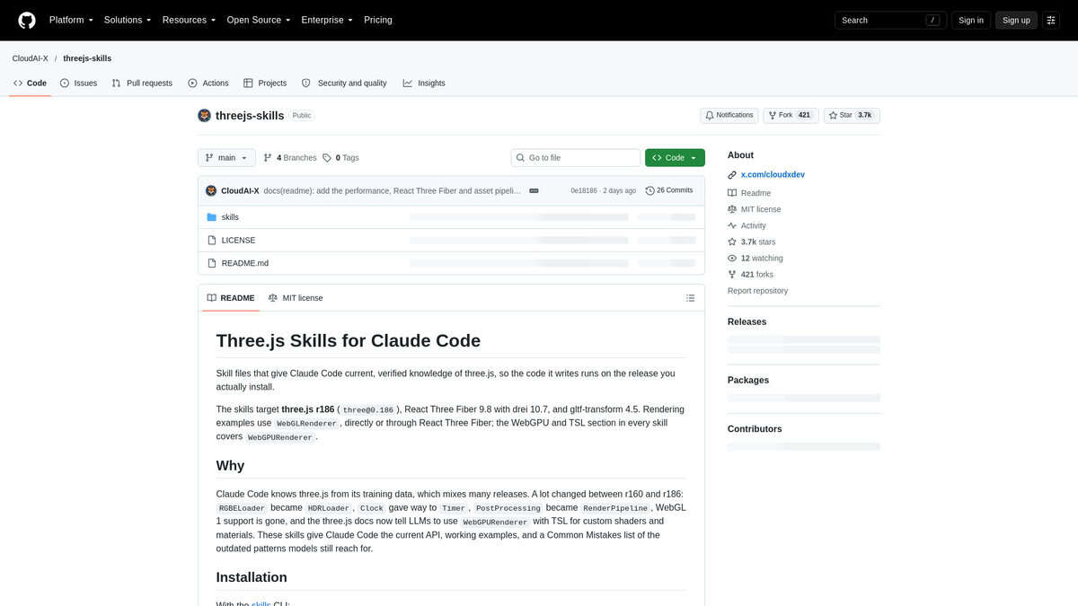Image resolution: width=1078 pixels, height=606 pixels.
Task: Click Report repository link
Action: click(x=757, y=291)
